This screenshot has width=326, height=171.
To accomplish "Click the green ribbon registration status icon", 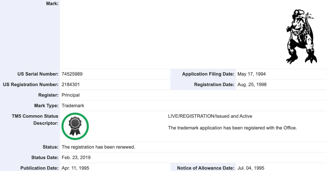I will 75,126.
